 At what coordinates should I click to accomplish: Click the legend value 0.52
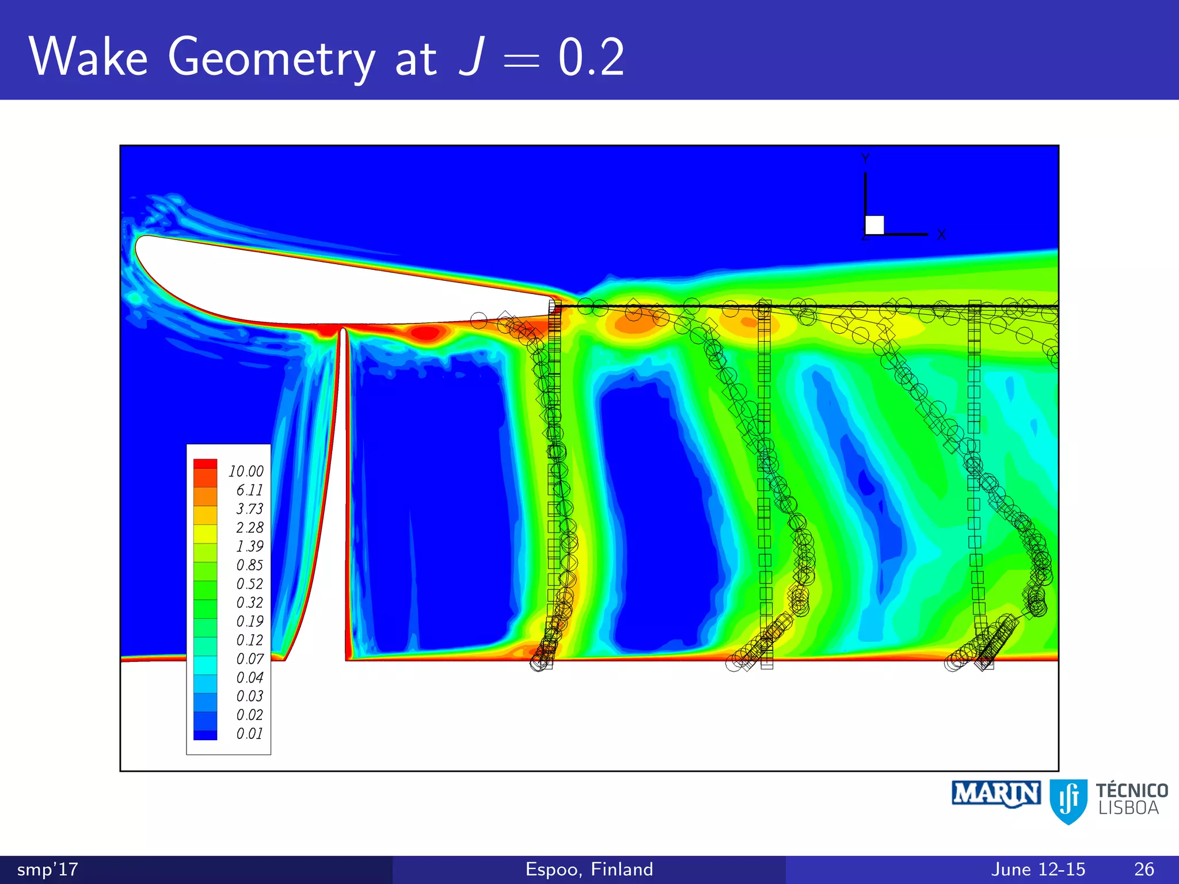click(249, 584)
